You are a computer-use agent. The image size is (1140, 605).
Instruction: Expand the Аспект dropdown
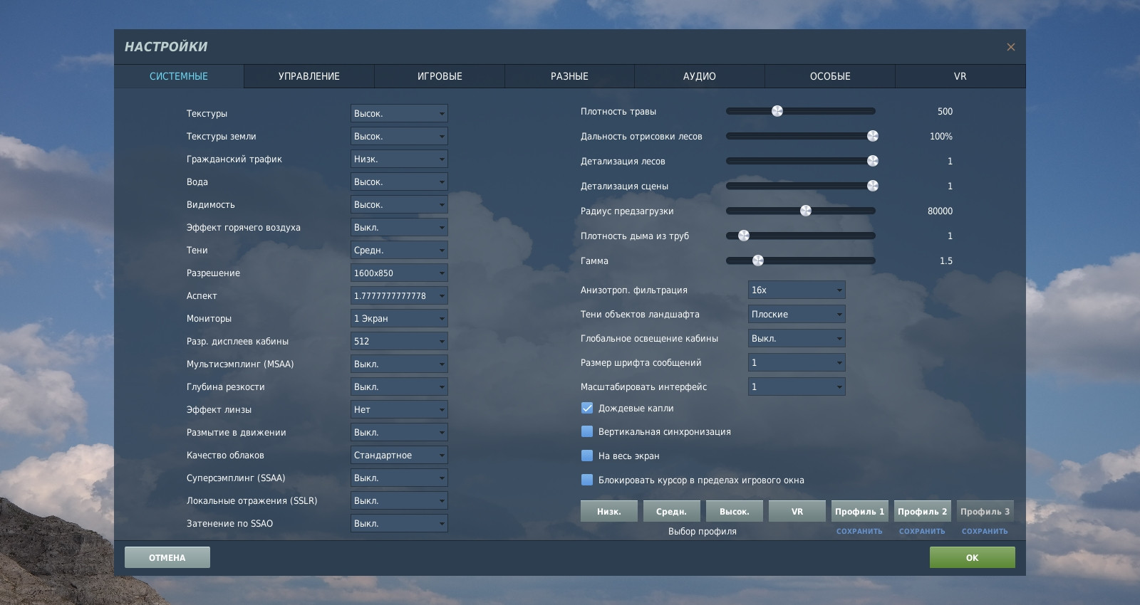pos(399,295)
